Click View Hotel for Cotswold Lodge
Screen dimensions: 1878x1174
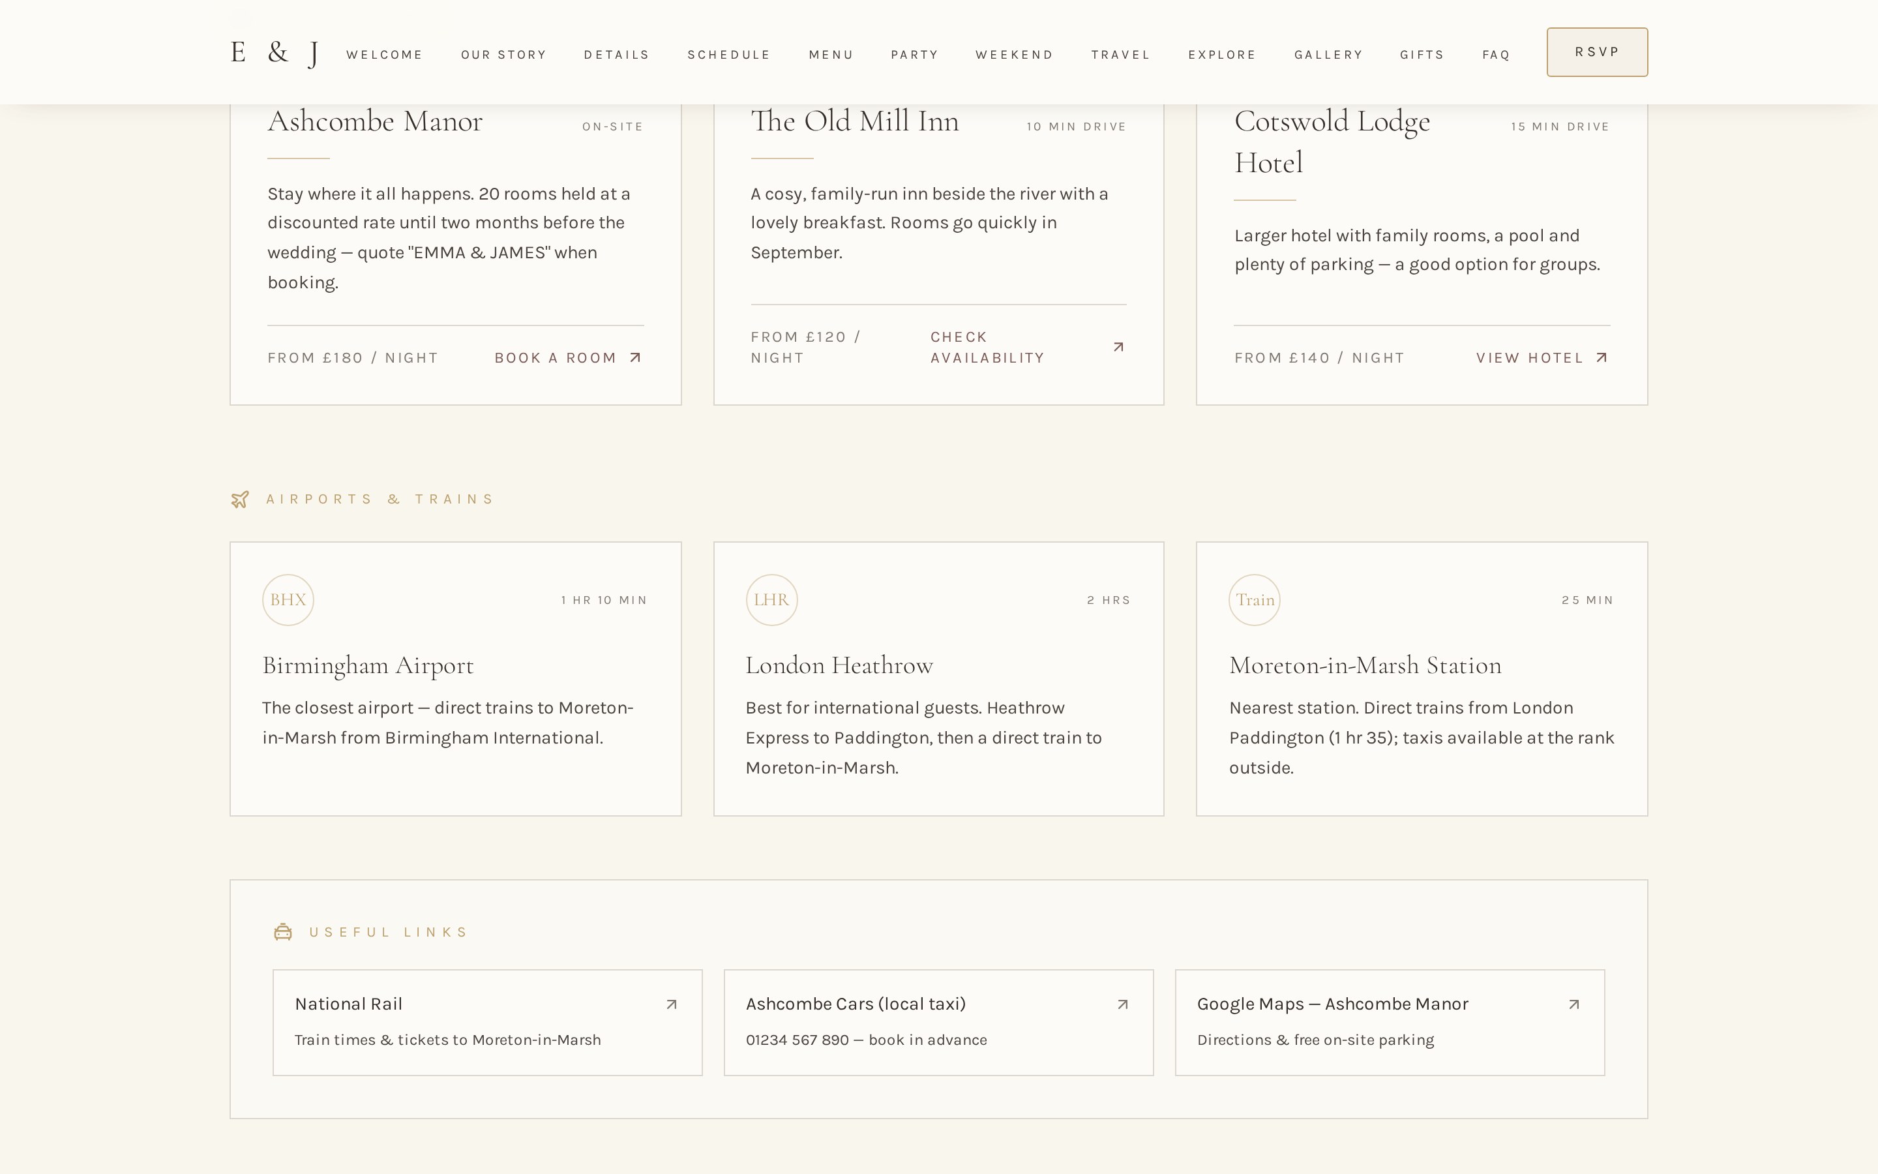(1543, 358)
